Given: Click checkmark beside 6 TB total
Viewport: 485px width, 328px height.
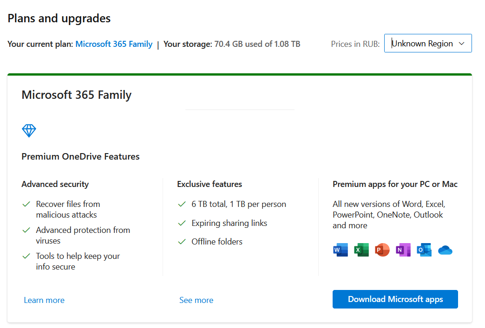Looking at the screenshot, I should (182, 204).
